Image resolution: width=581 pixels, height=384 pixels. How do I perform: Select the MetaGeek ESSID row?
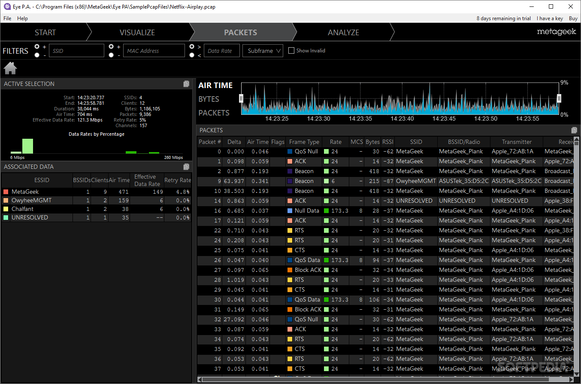tap(97, 192)
